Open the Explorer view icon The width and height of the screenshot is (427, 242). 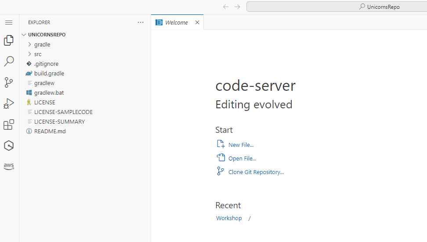pos(9,40)
